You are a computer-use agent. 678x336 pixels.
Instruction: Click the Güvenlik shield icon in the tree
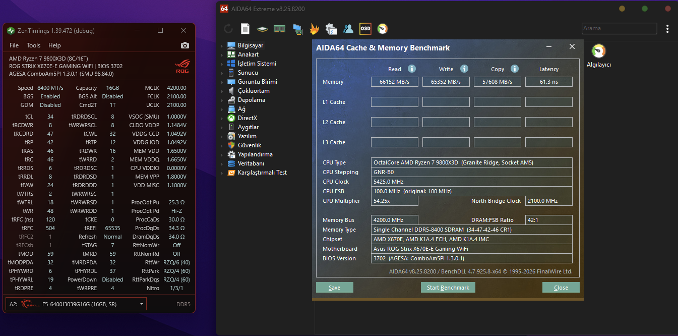coord(231,145)
